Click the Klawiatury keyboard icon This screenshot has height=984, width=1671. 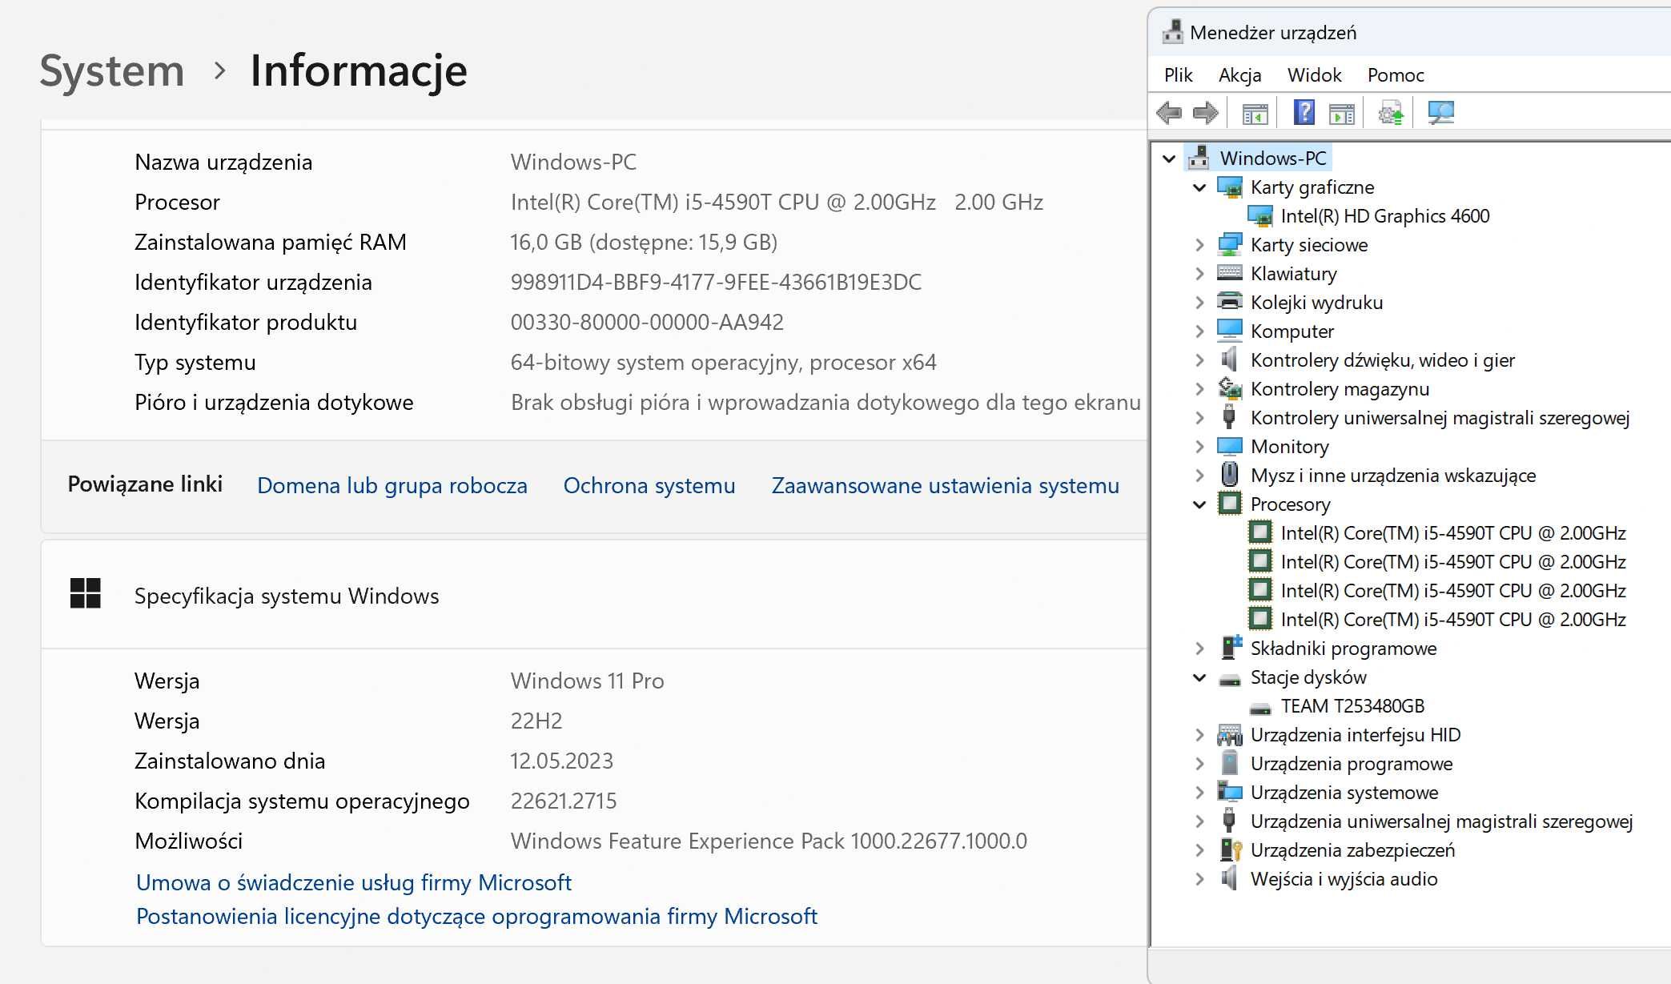coord(1230,273)
